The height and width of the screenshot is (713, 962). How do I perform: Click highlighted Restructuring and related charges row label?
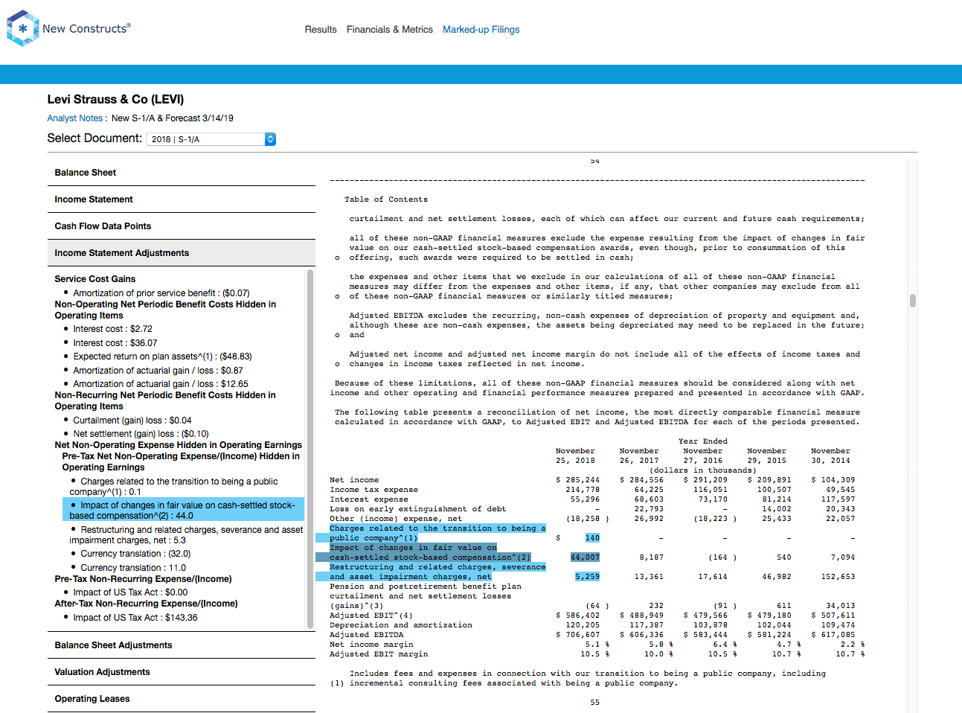pos(437,572)
